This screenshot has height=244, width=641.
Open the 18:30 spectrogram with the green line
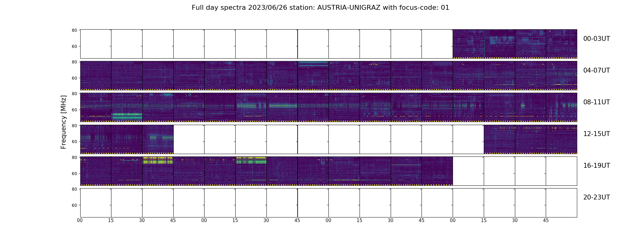pos(406,171)
